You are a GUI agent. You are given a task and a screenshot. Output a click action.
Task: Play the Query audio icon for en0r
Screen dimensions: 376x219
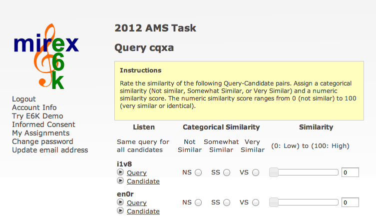pos(120,202)
